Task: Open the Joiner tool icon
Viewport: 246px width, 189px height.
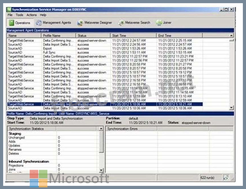Action: [x=159, y=23]
